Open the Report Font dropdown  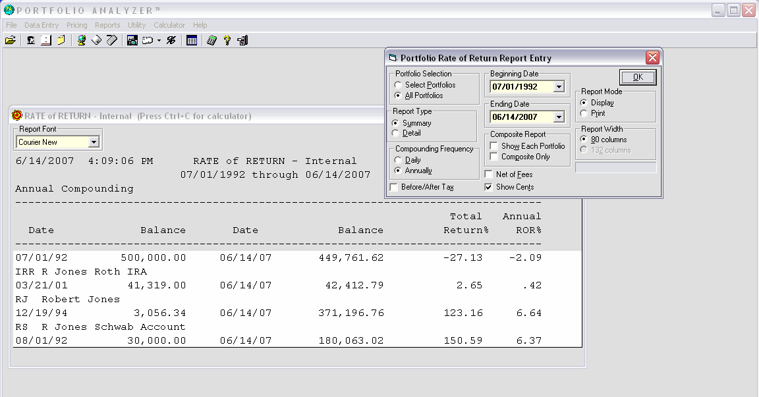tap(94, 142)
